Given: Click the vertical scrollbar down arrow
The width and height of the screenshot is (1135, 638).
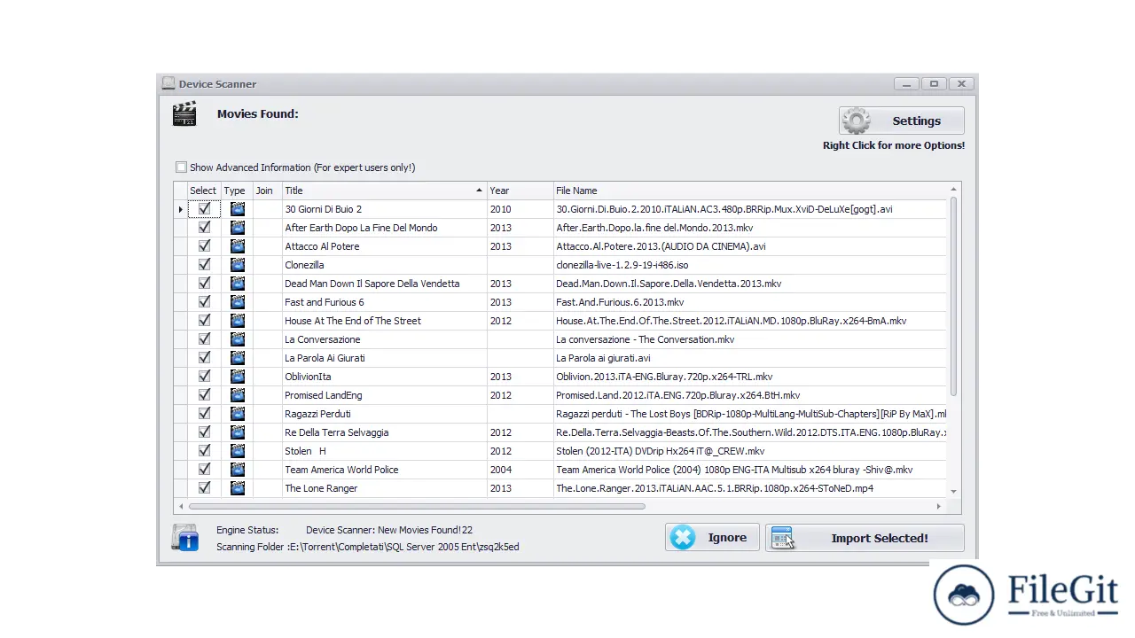Looking at the screenshot, I should point(953,491).
